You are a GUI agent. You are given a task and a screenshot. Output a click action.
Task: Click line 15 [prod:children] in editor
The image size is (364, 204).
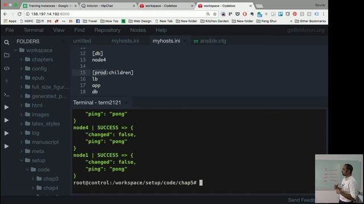[x=113, y=73]
